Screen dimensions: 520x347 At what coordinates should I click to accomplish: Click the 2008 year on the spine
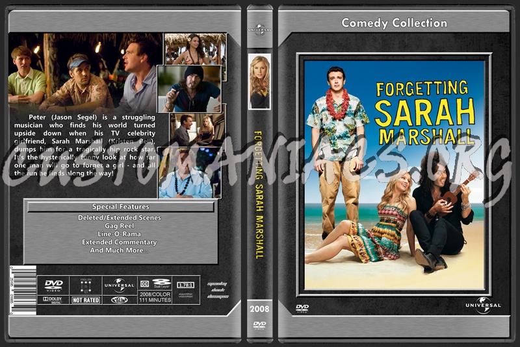[x=259, y=309]
